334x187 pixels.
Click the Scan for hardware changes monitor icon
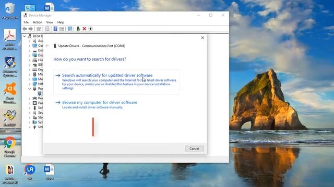(70, 29)
